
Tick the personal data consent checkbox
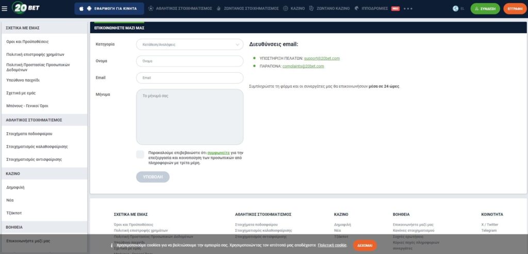[x=140, y=154]
